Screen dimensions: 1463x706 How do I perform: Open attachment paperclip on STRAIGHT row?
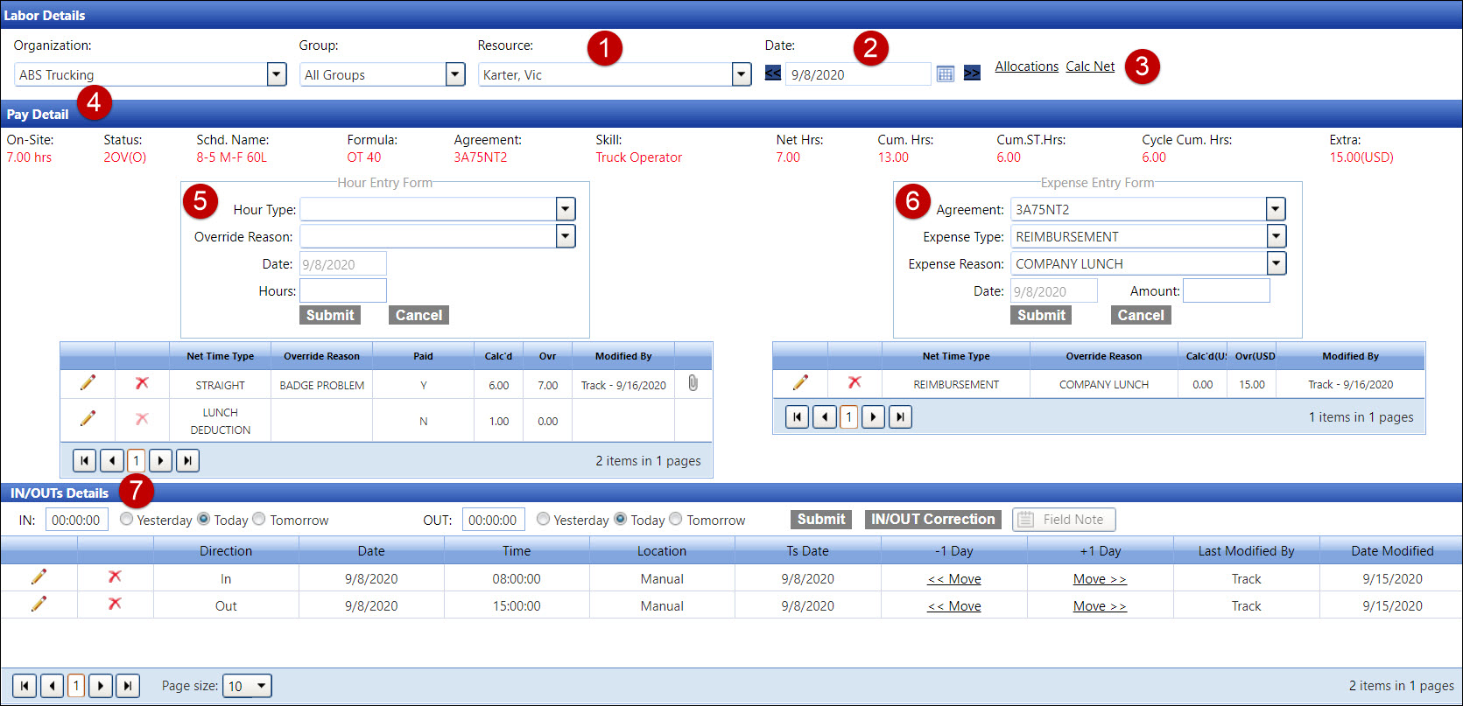(693, 383)
